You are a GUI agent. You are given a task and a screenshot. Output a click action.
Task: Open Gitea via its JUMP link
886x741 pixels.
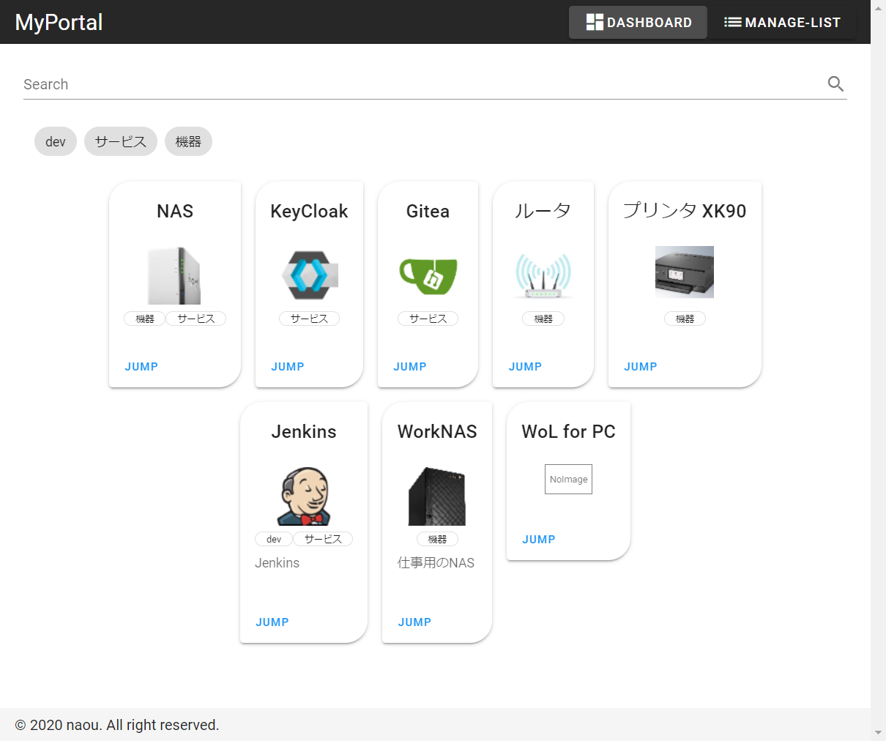click(x=410, y=366)
